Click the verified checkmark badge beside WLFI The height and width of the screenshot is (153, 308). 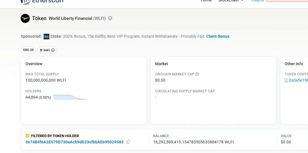click(110, 18)
